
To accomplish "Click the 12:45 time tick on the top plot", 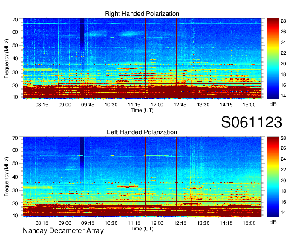I will coord(180,105).
